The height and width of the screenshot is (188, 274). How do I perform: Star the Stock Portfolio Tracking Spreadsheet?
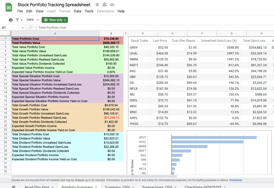(x=97, y=5)
